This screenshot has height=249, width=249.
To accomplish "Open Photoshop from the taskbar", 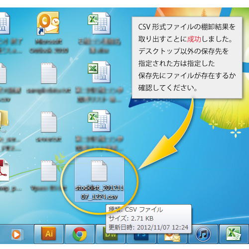I will (x=141, y=238).
